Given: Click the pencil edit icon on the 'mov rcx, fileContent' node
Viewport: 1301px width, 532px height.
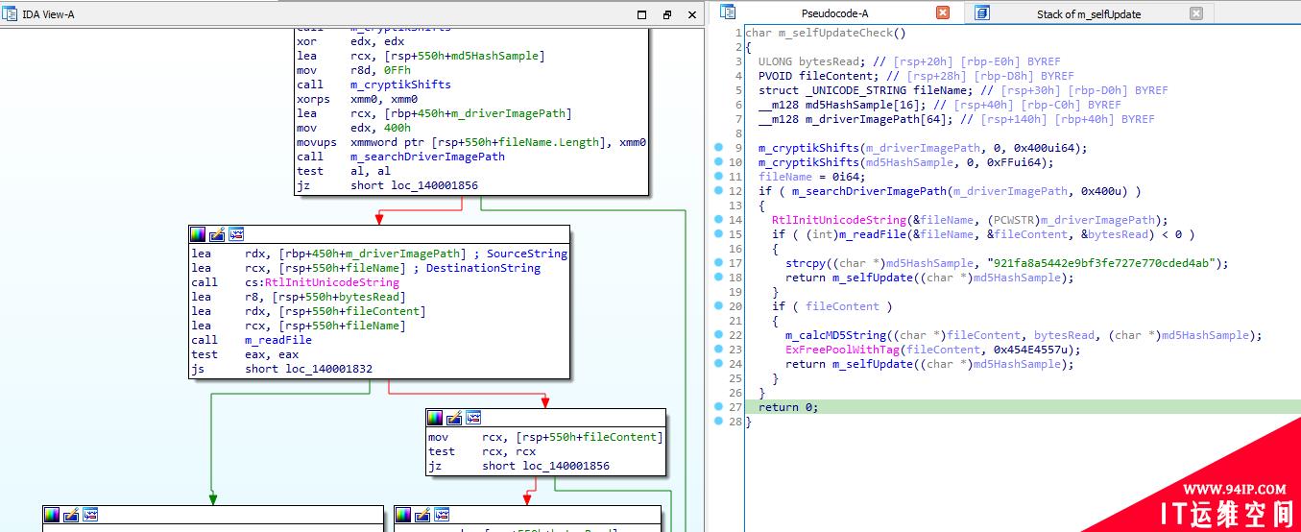Looking at the screenshot, I should [454, 418].
